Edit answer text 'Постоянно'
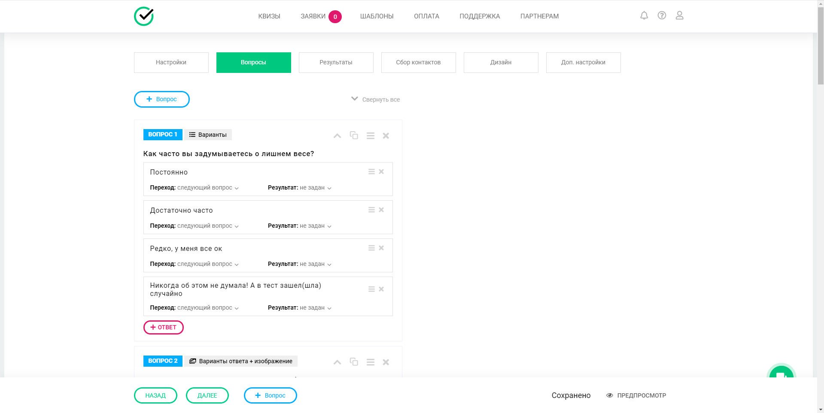The height and width of the screenshot is (413, 824). click(x=169, y=172)
